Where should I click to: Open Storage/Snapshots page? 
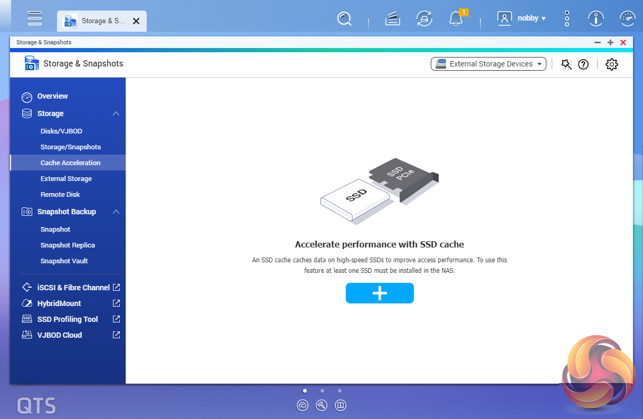click(71, 147)
